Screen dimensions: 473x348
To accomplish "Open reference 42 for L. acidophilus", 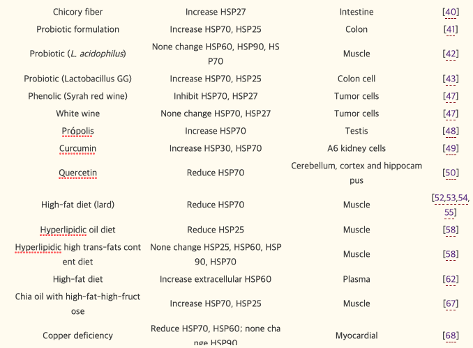I will 451,54.
